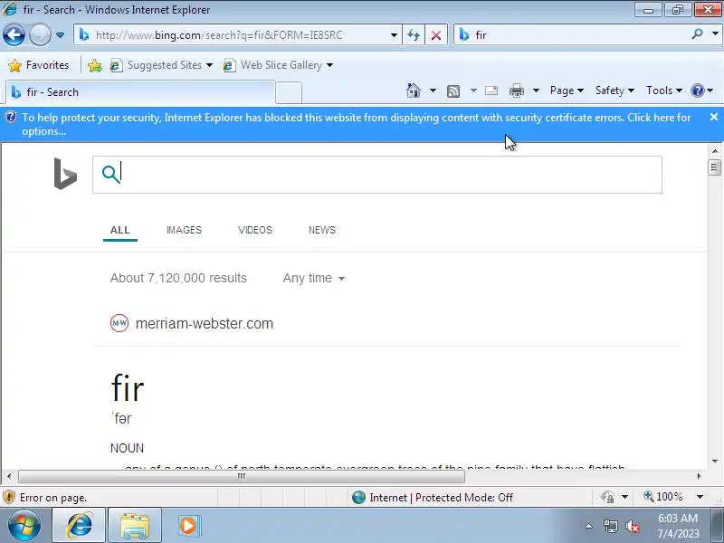Click the taskbar clock showing 6:03 AM
This screenshot has height=543, width=724.
coord(678,526)
